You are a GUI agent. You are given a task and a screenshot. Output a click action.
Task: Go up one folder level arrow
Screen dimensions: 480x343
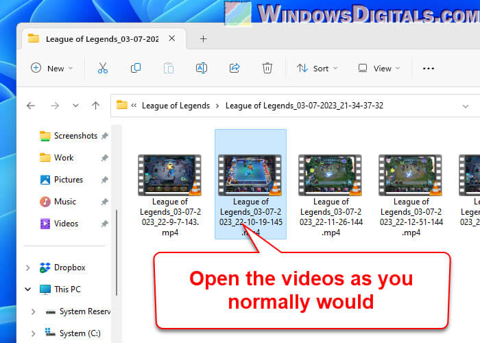coord(96,106)
